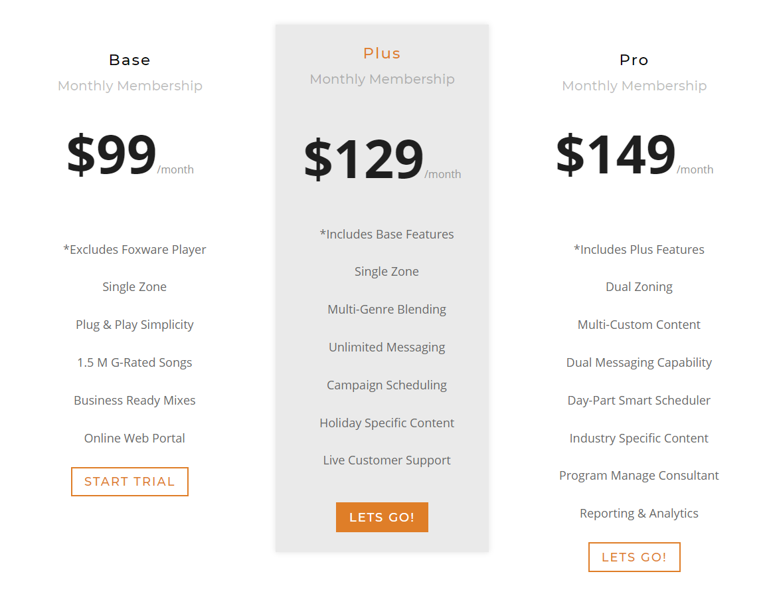
Task: Click the $129 price text
Action: 364,158
